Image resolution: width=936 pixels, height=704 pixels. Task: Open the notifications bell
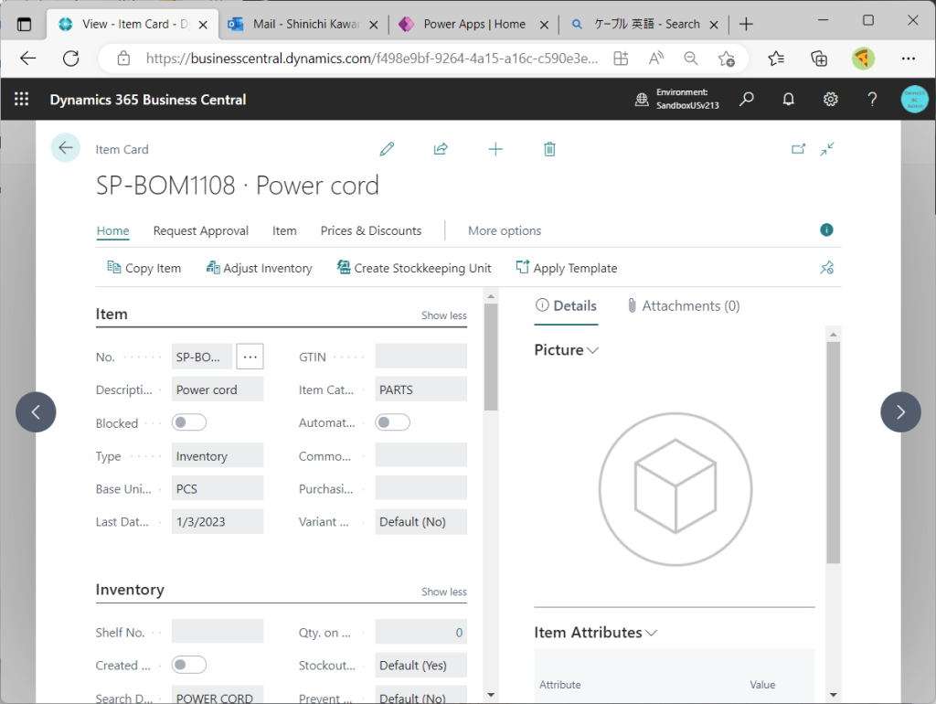click(789, 99)
